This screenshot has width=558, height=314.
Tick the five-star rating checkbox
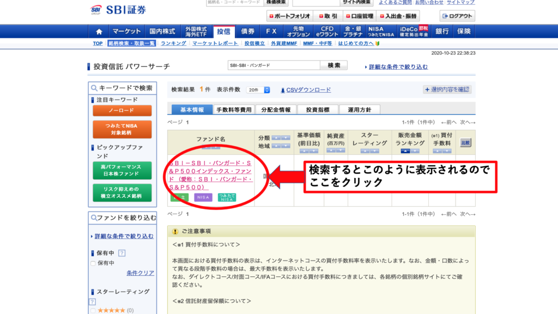tap(93, 310)
